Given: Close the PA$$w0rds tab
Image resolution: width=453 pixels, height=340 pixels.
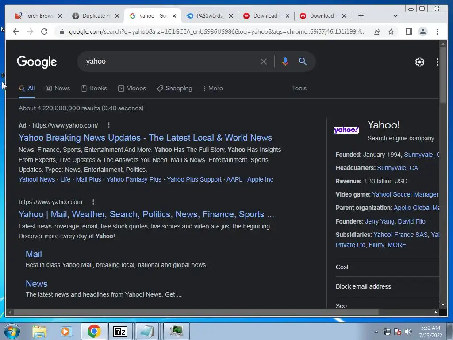Looking at the screenshot, I should pos(231,16).
